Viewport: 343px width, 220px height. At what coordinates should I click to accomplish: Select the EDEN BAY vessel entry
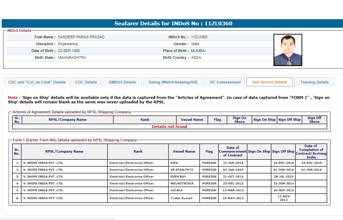[x=179, y=177]
